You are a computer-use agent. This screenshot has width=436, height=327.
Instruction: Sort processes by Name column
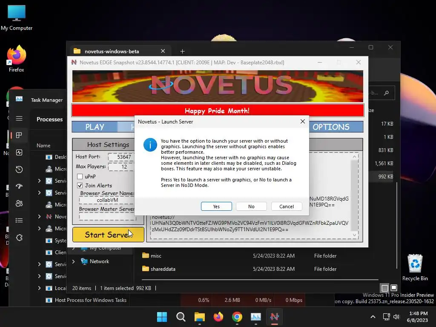pos(43,146)
